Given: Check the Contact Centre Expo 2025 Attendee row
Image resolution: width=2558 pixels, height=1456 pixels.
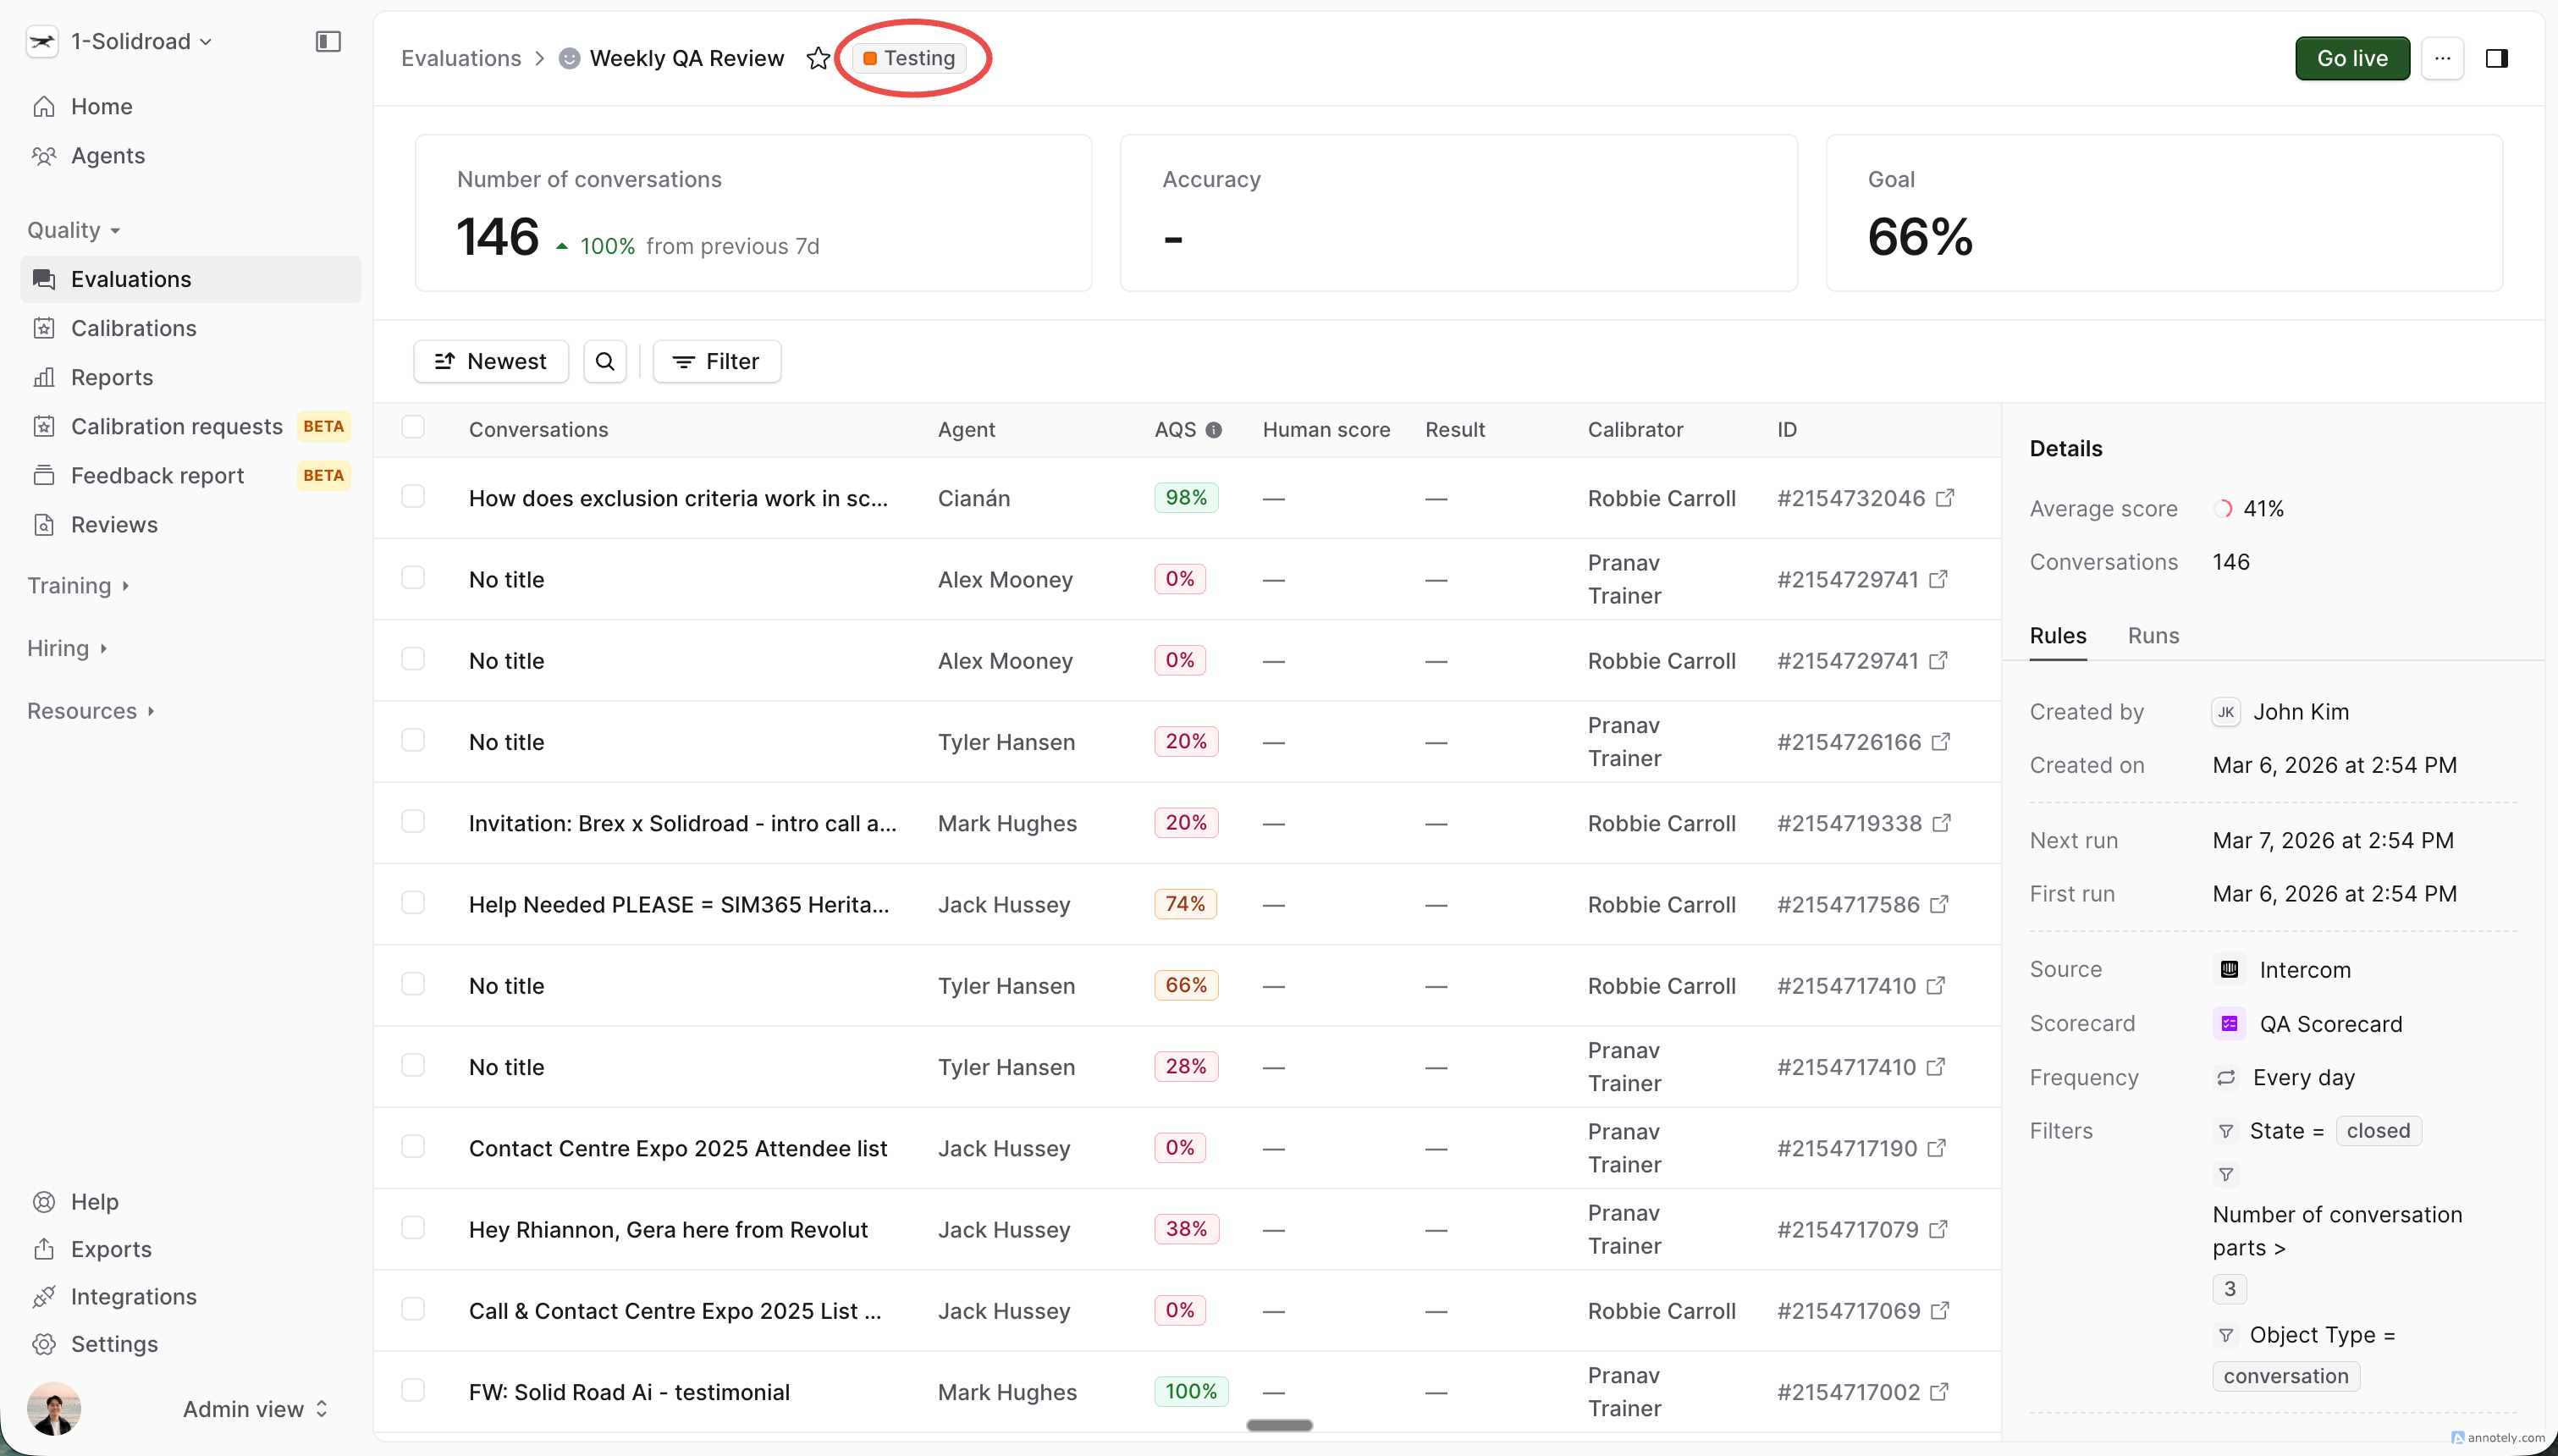Looking at the screenshot, I should 413,1146.
